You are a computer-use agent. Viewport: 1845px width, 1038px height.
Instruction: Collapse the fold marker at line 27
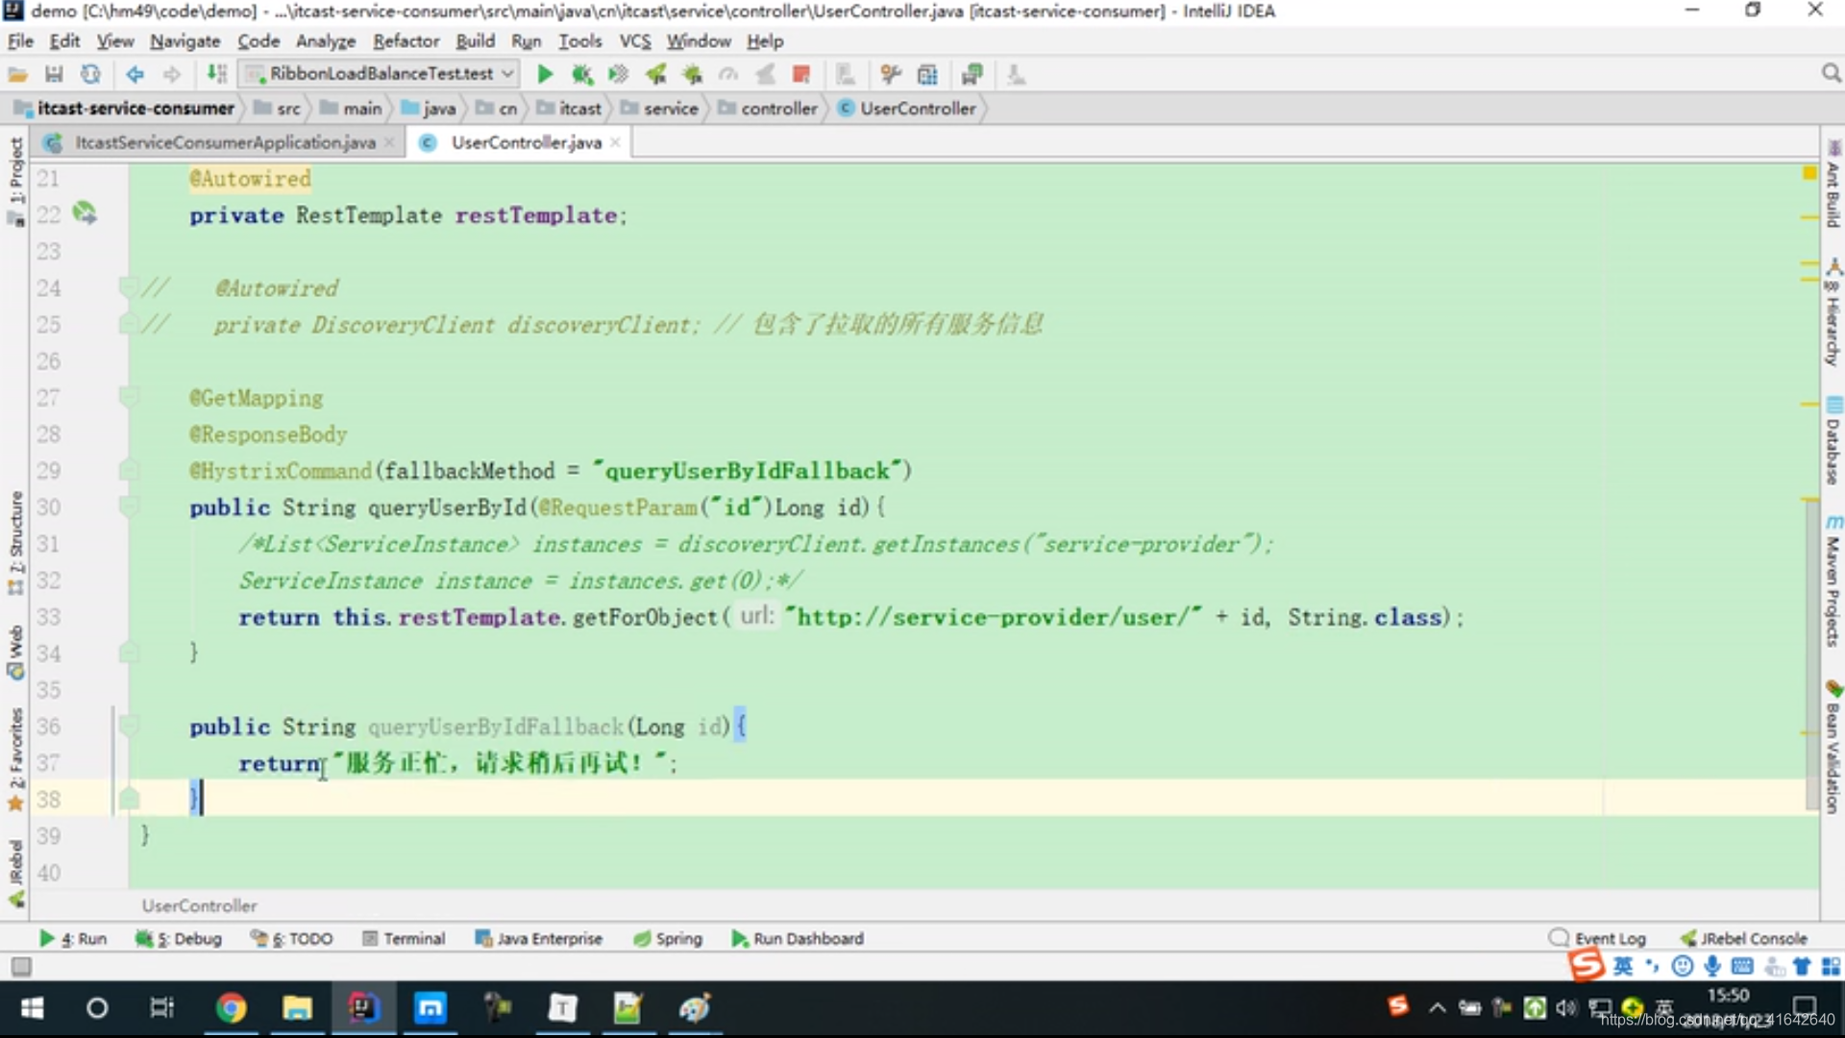pyautogui.click(x=127, y=396)
